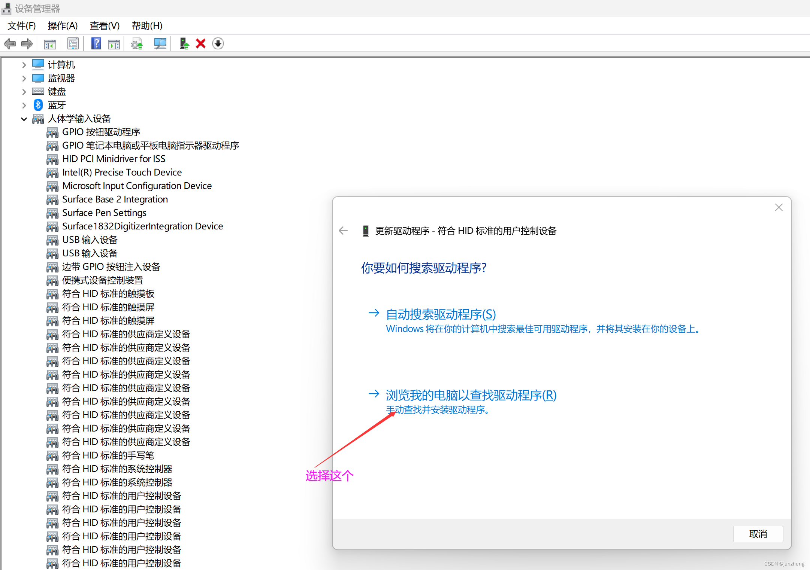Click the down-arrow disable device icon
The width and height of the screenshot is (810, 570).
pyautogui.click(x=218, y=44)
